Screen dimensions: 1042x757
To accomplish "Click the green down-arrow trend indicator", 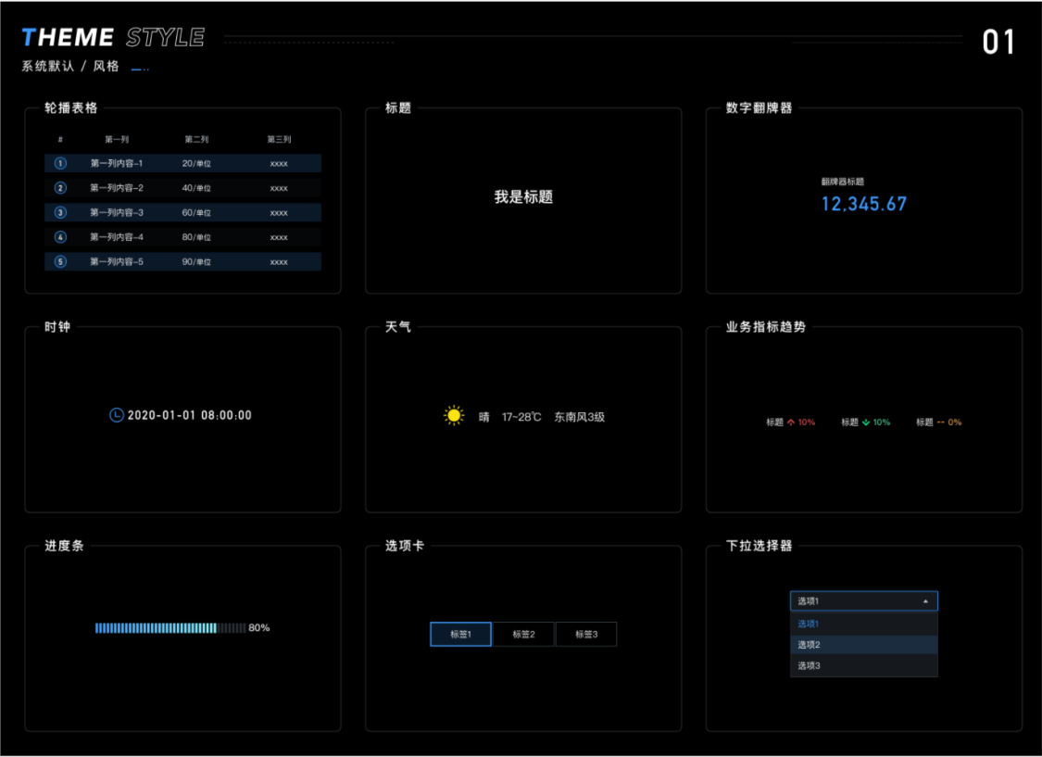I will coord(866,423).
